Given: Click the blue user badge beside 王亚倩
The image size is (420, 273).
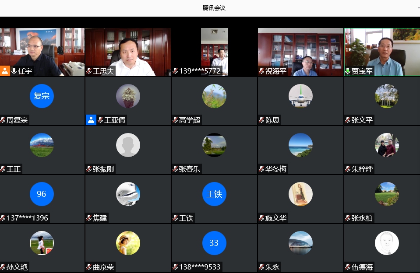Looking at the screenshot, I should [91, 120].
